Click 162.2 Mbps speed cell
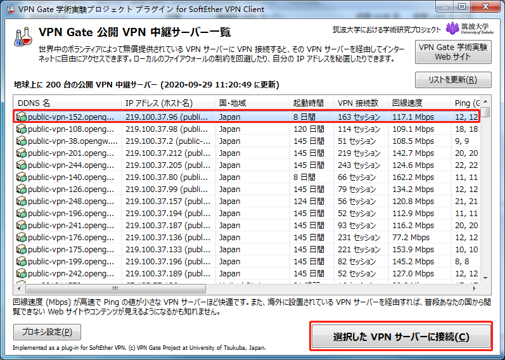The image size is (505, 360). (413, 177)
